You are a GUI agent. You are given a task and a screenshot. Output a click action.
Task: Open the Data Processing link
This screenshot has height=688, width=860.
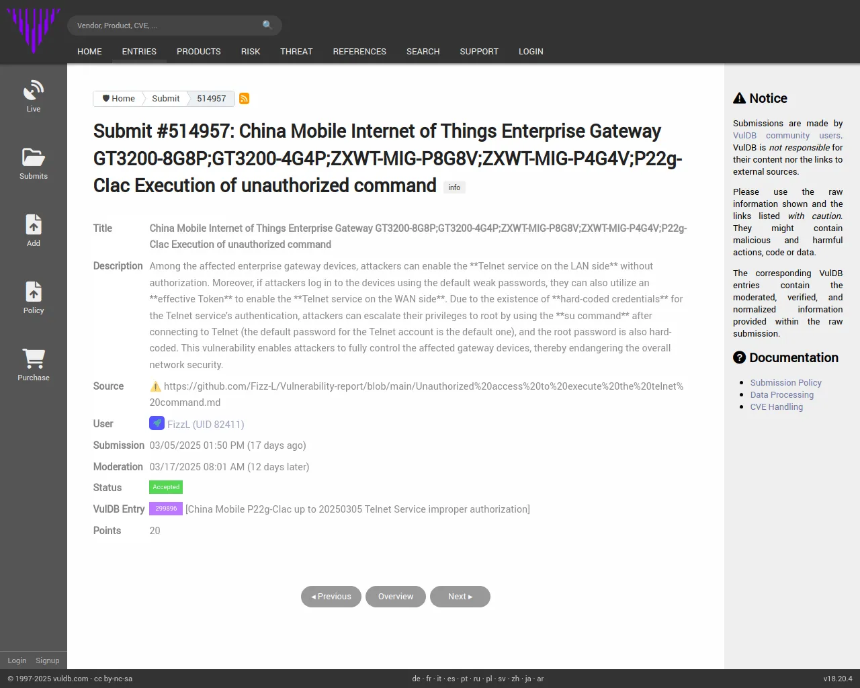[782, 394]
